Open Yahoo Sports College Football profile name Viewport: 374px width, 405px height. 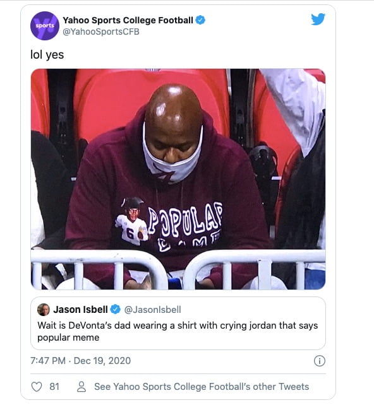click(x=128, y=20)
